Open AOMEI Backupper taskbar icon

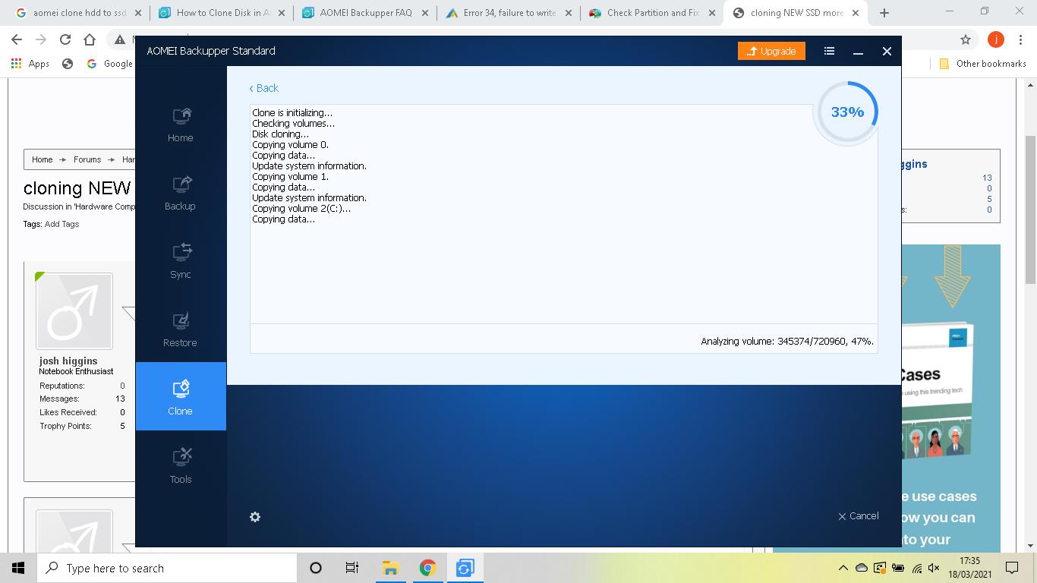(x=465, y=568)
